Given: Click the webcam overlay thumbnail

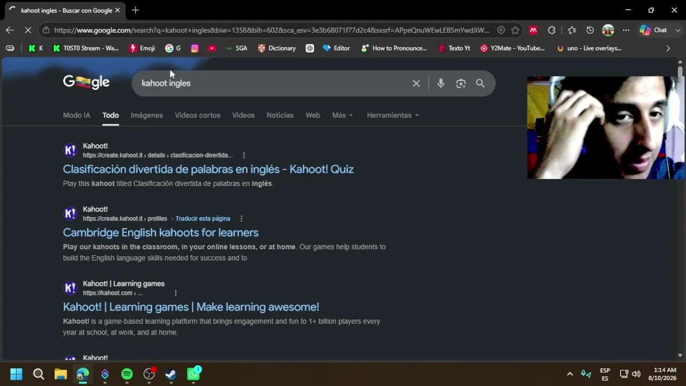Looking at the screenshot, I should pyautogui.click(x=606, y=128).
